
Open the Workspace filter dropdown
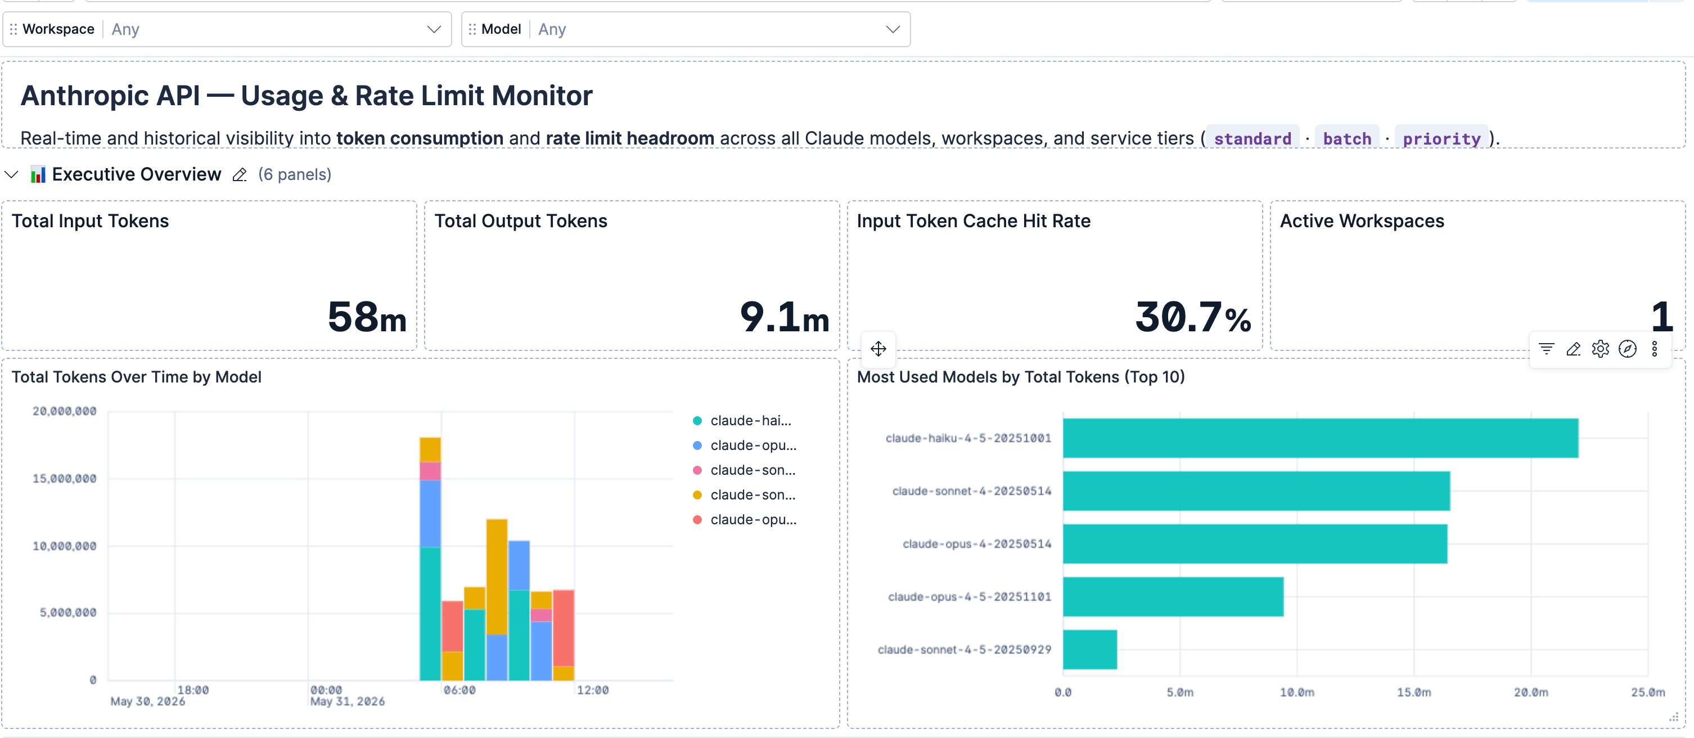pyautogui.click(x=227, y=29)
